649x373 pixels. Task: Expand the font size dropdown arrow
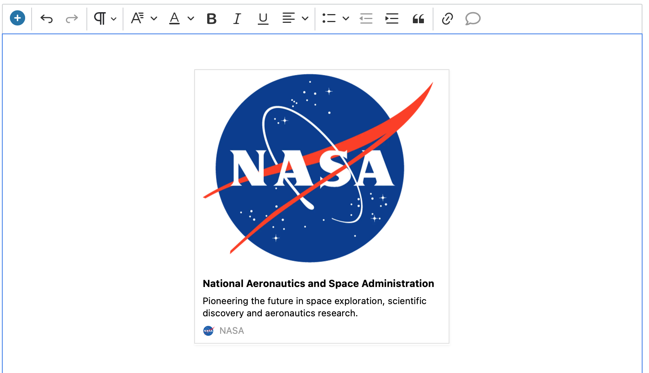(x=154, y=19)
